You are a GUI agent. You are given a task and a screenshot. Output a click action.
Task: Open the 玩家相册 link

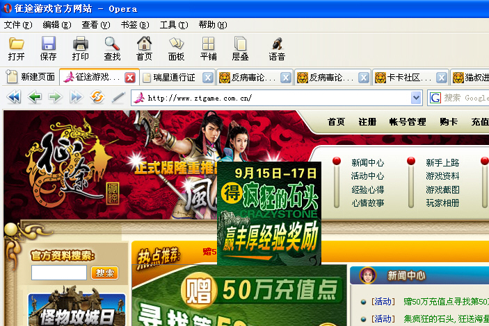coord(442,203)
